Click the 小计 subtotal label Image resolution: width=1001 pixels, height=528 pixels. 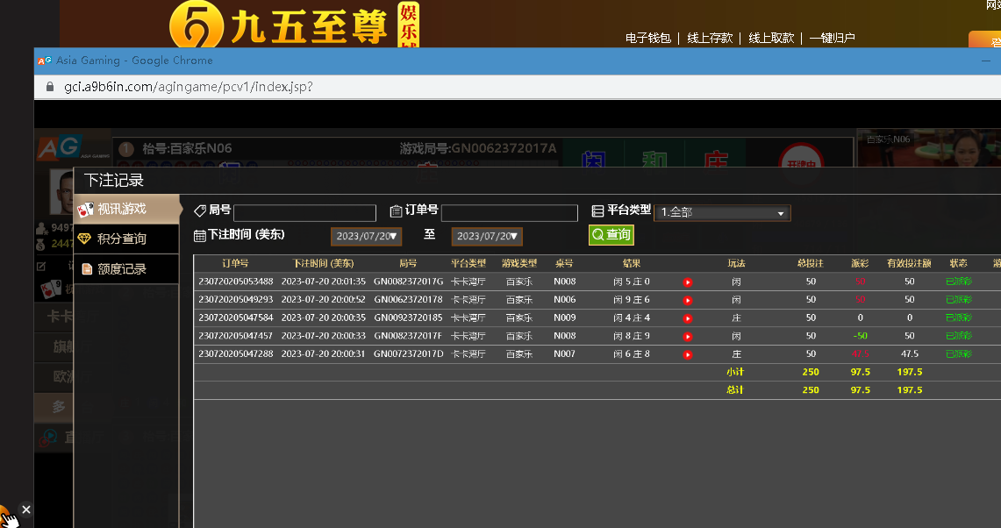point(735,372)
